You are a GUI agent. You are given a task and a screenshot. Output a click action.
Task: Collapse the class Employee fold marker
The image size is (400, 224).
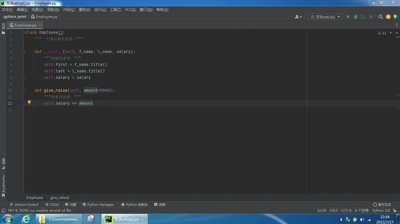tap(23, 32)
